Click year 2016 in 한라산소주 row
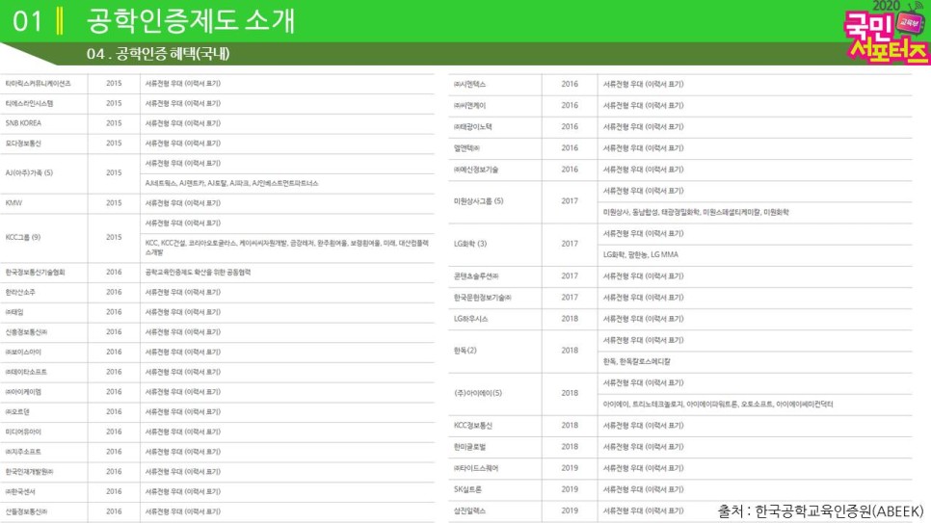Image resolution: width=931 pixels, height=523 pixels. 114,292
